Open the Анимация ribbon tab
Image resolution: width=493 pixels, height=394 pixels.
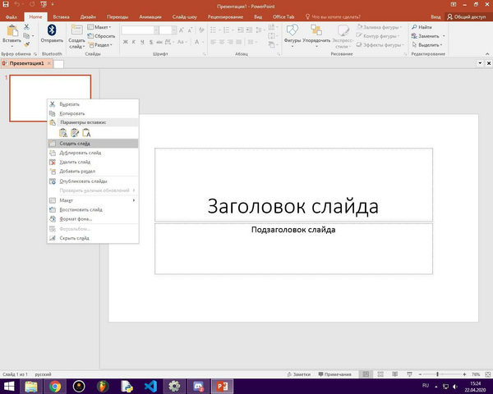(x=150, y=17)
